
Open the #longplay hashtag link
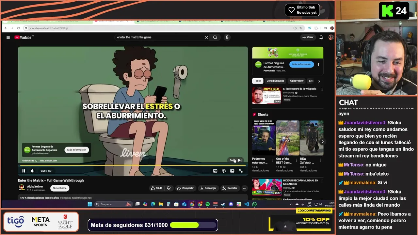click(65, 198)
